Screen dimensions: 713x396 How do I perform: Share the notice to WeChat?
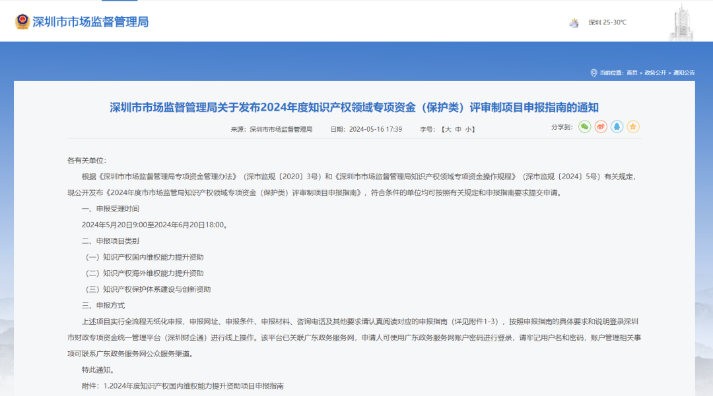point(584,127)
